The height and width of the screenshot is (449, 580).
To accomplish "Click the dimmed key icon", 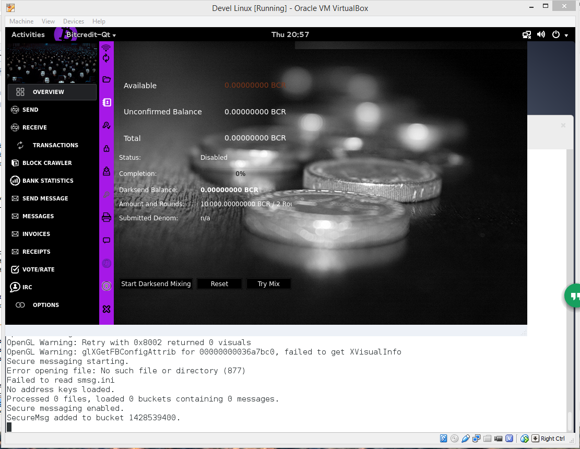I will click(x=106, y=195).
